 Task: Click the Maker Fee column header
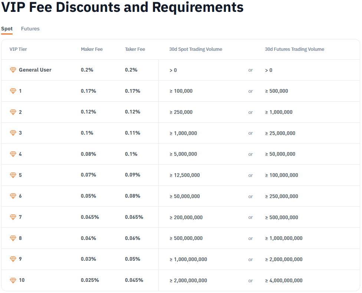[92, 49]
